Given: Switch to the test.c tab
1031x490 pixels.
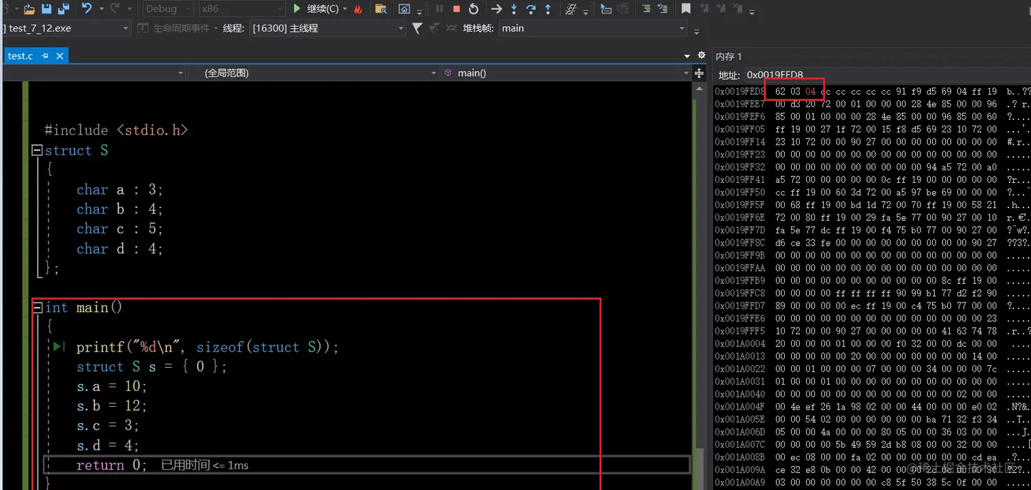Looking at the screenshot, I should click(20, 56).
